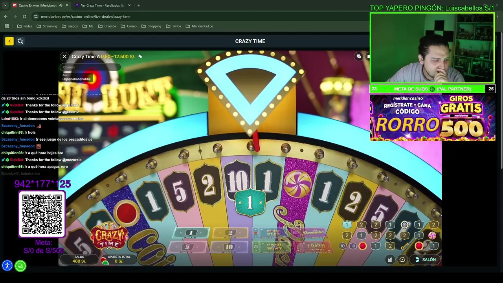Open the Me bookmark folder
Viewport: 503px width, 283px height.
(x=88, y=26)
